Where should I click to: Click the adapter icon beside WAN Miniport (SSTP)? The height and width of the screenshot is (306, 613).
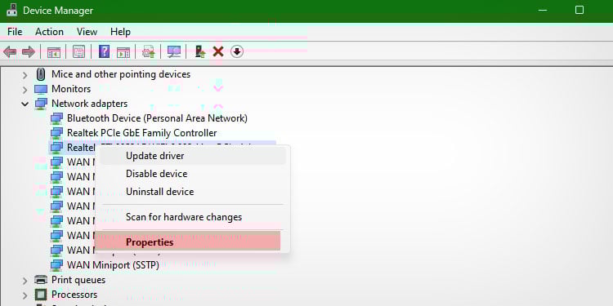pos(56,265)
